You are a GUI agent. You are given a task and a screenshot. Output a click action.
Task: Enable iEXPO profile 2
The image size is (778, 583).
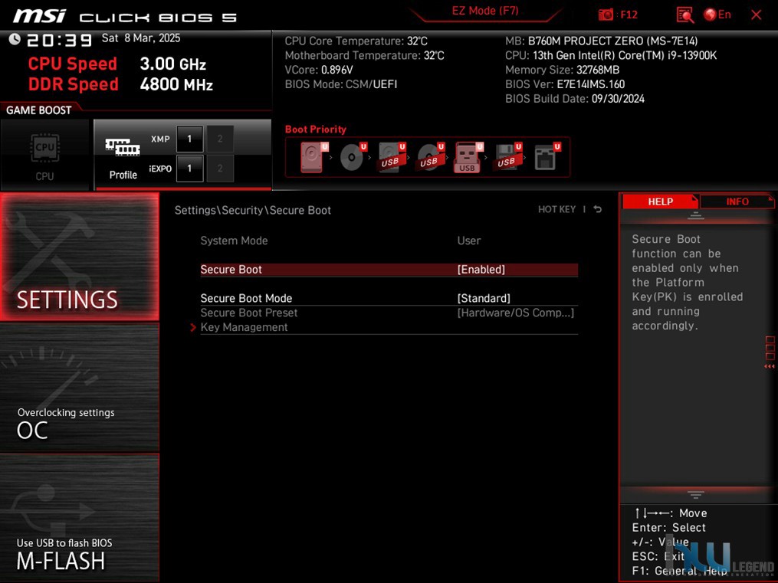click(x=220, y=168)
